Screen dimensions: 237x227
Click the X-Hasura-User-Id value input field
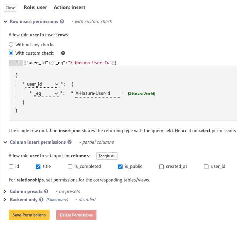(x=98, y=93)
